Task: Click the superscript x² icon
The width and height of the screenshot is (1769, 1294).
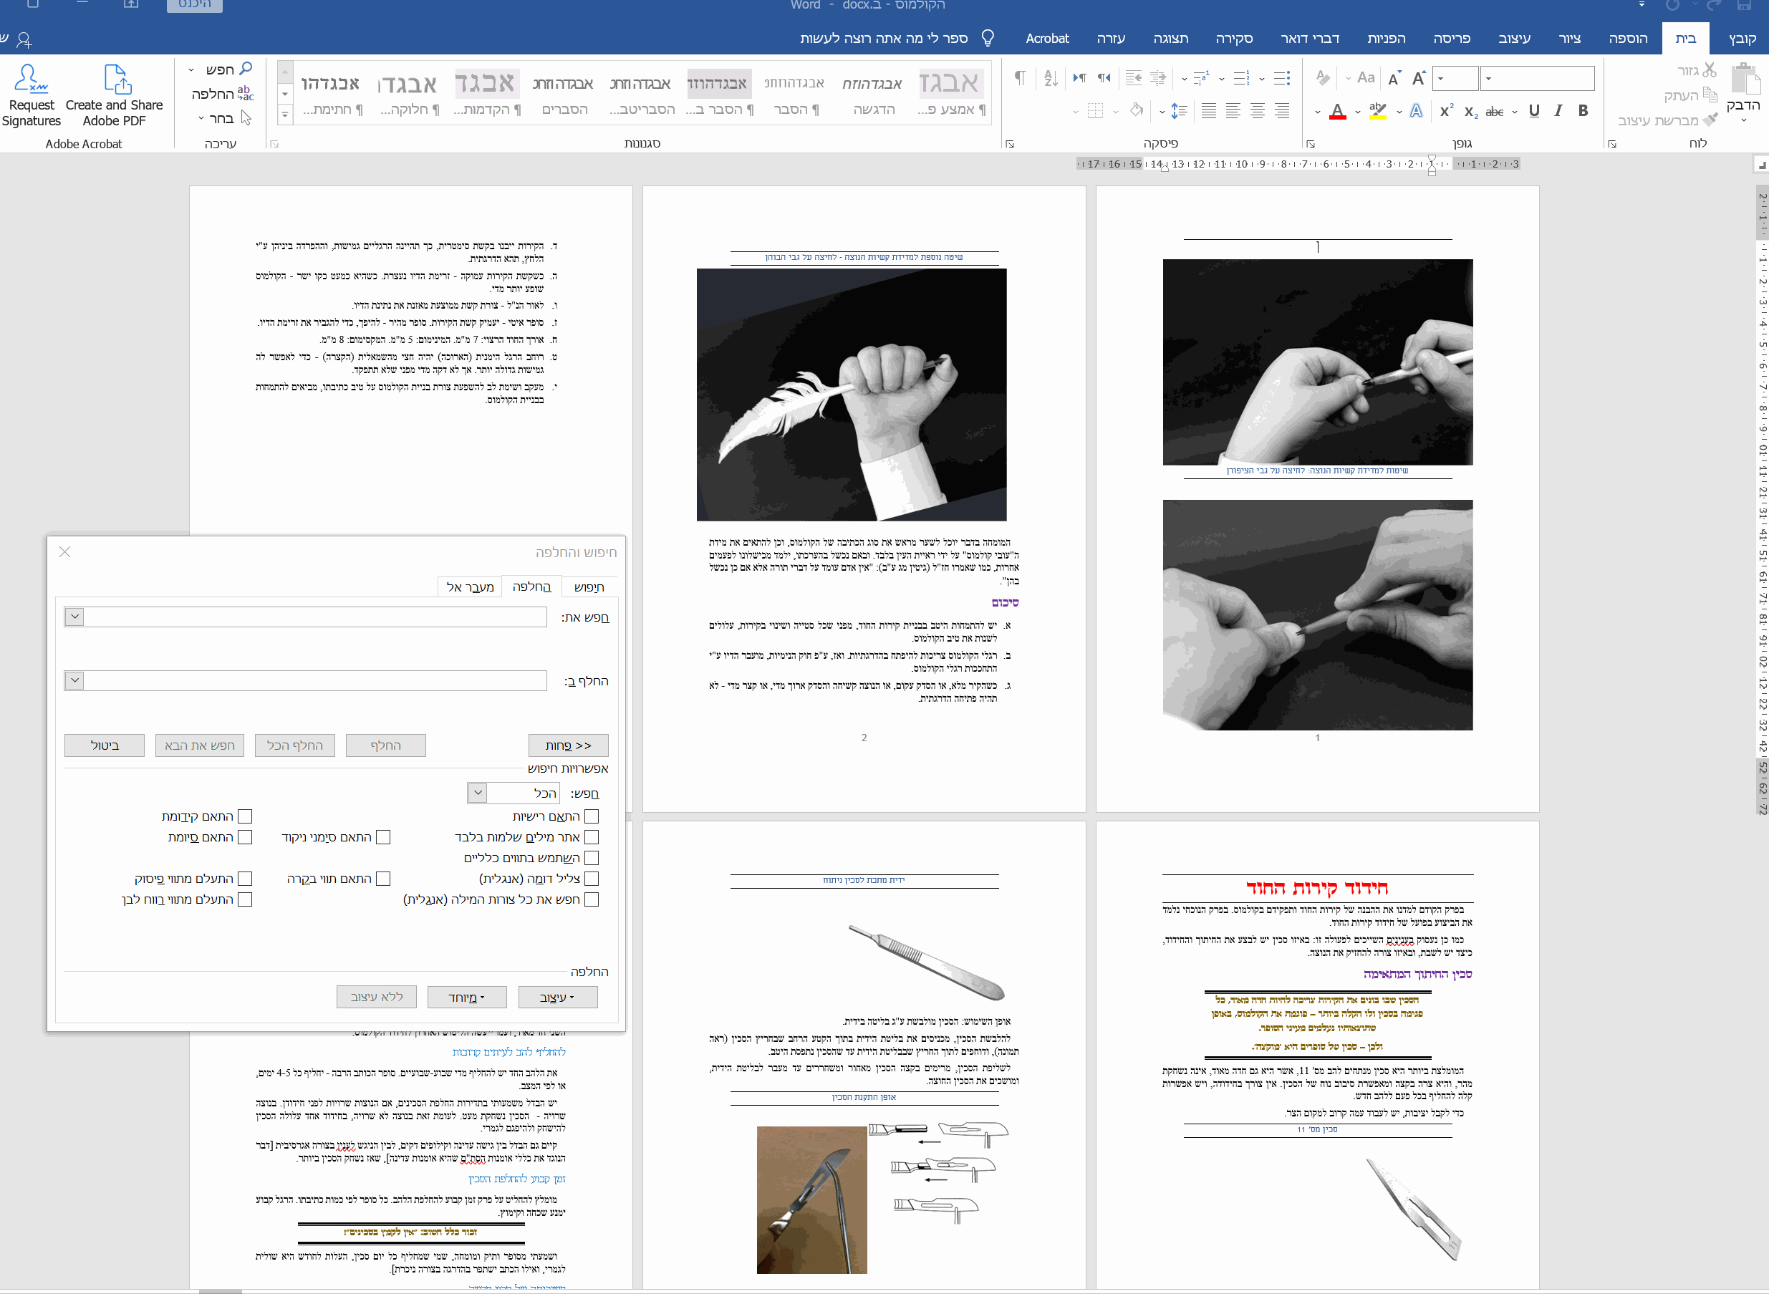Action: tap(1446, 110)
